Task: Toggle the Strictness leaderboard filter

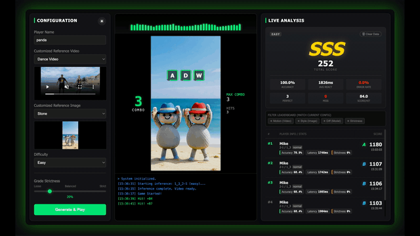Action: click(354, 121)
